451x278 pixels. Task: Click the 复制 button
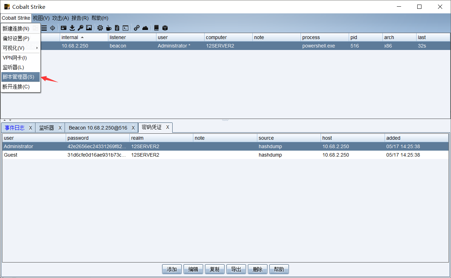[215, 269]
